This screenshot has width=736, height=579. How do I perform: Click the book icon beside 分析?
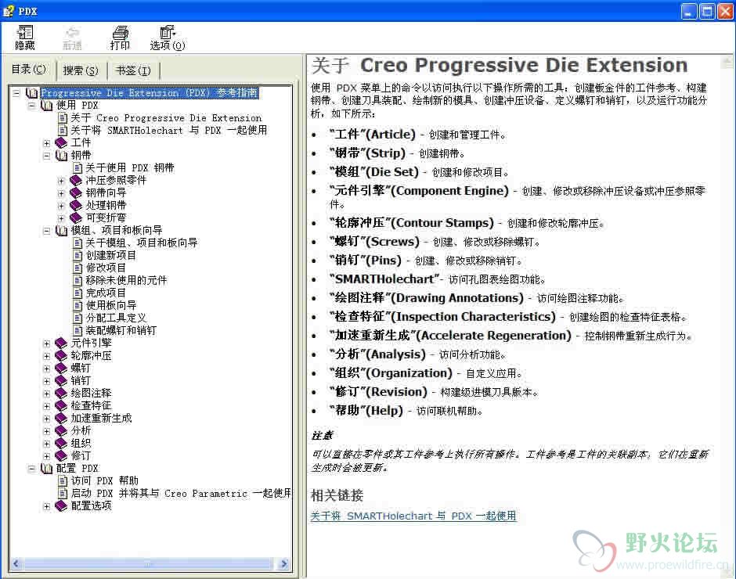(61, 431)
